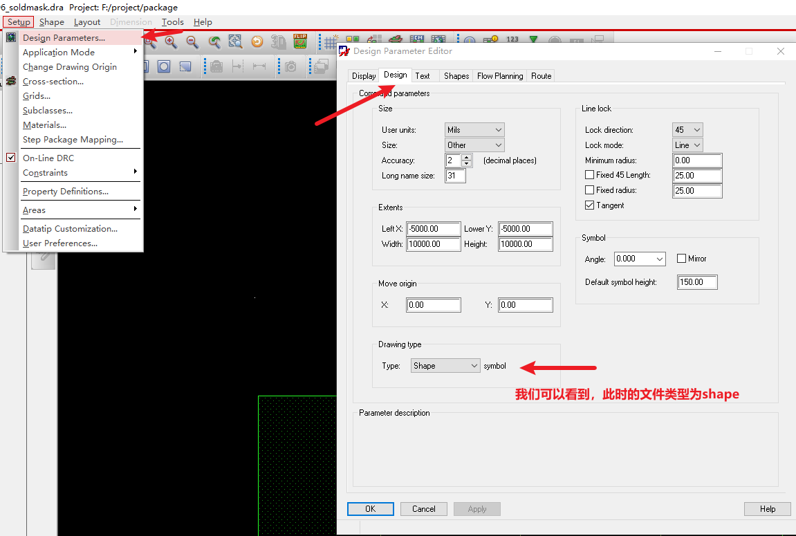796x536 pixels.
Task: Check the Mirror checkbox
Action: (x=681, y=259)
